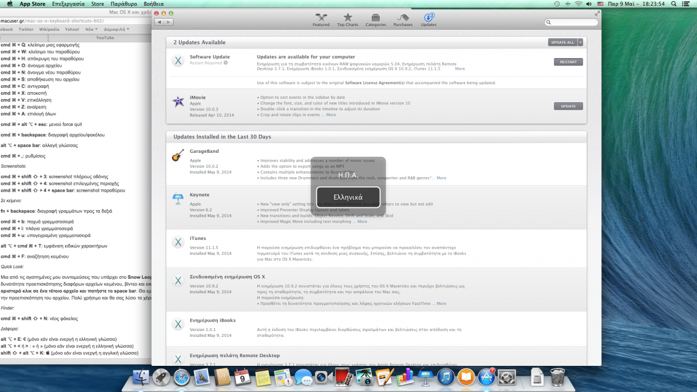697x392 pixels.
Task: Select Η.Π.Α. in the input source overlay
Action: (348, 174)
